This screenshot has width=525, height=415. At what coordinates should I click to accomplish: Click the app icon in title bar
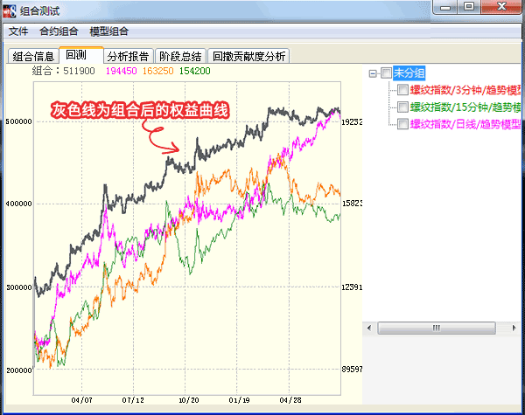tap(10, 10)
